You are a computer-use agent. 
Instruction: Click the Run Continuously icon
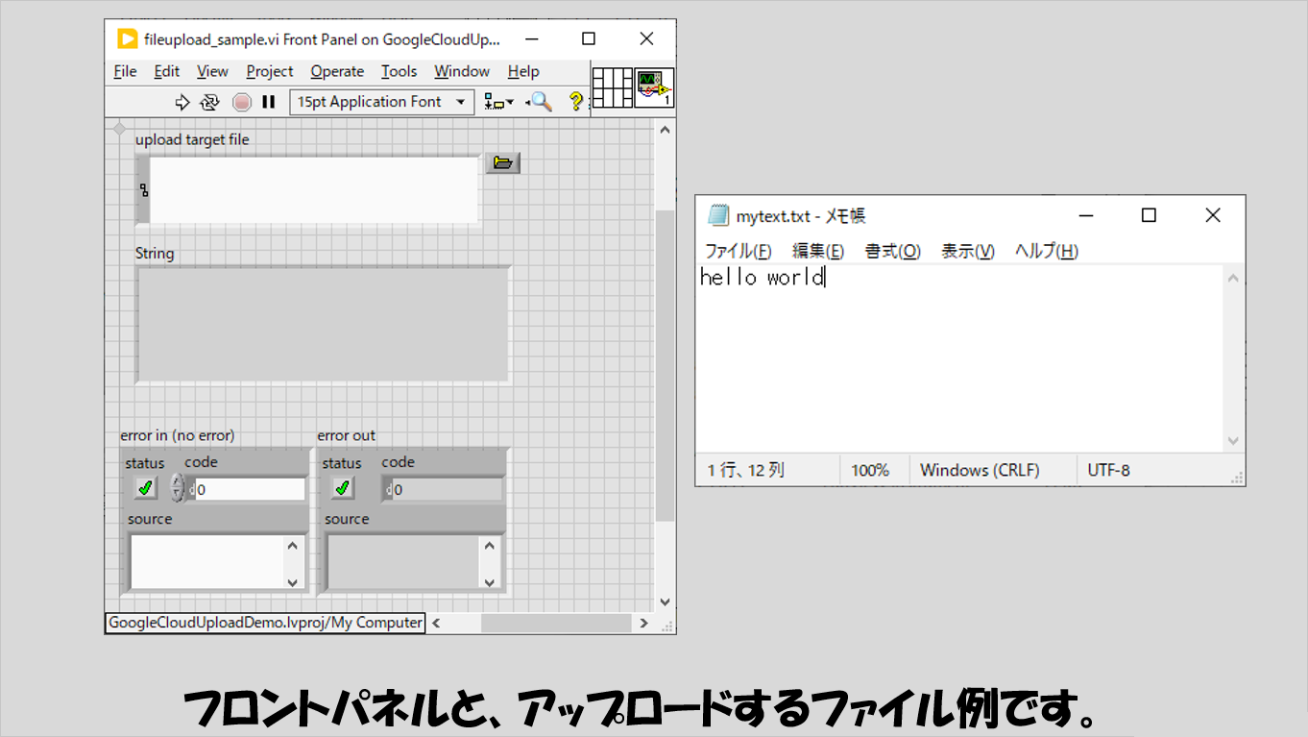(x=209, y=102)
